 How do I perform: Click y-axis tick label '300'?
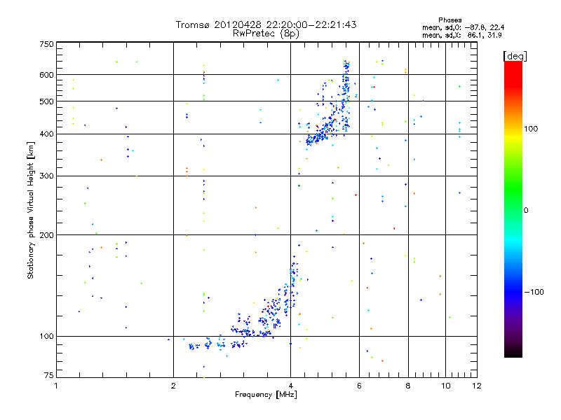46,176
